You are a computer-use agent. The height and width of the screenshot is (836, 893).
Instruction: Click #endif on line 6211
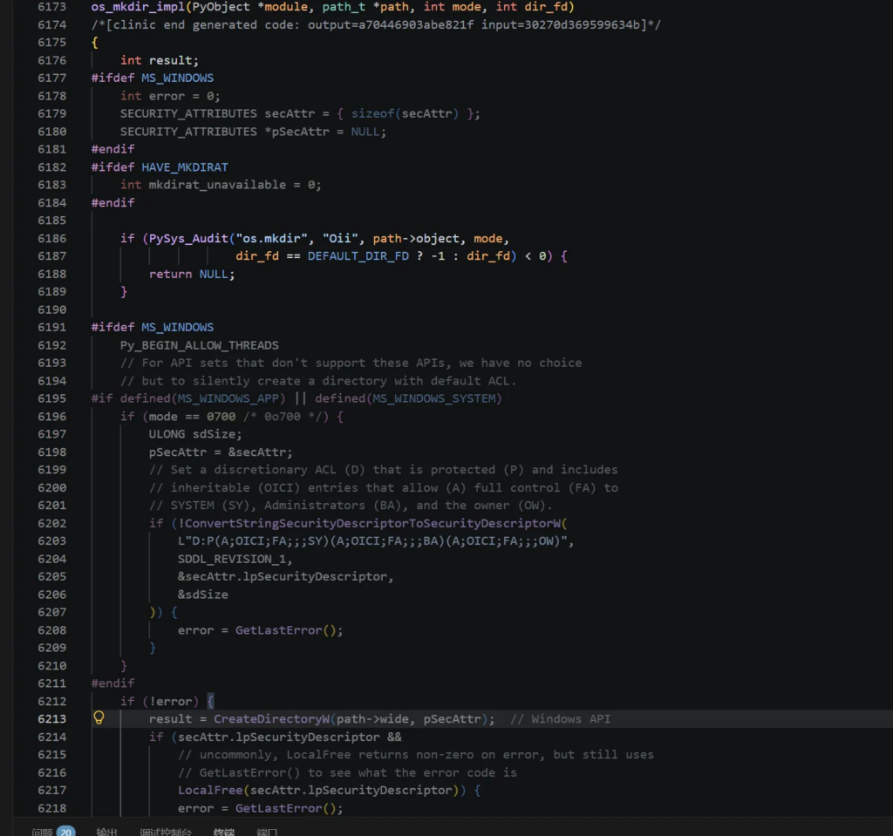[x=112, y=683]
